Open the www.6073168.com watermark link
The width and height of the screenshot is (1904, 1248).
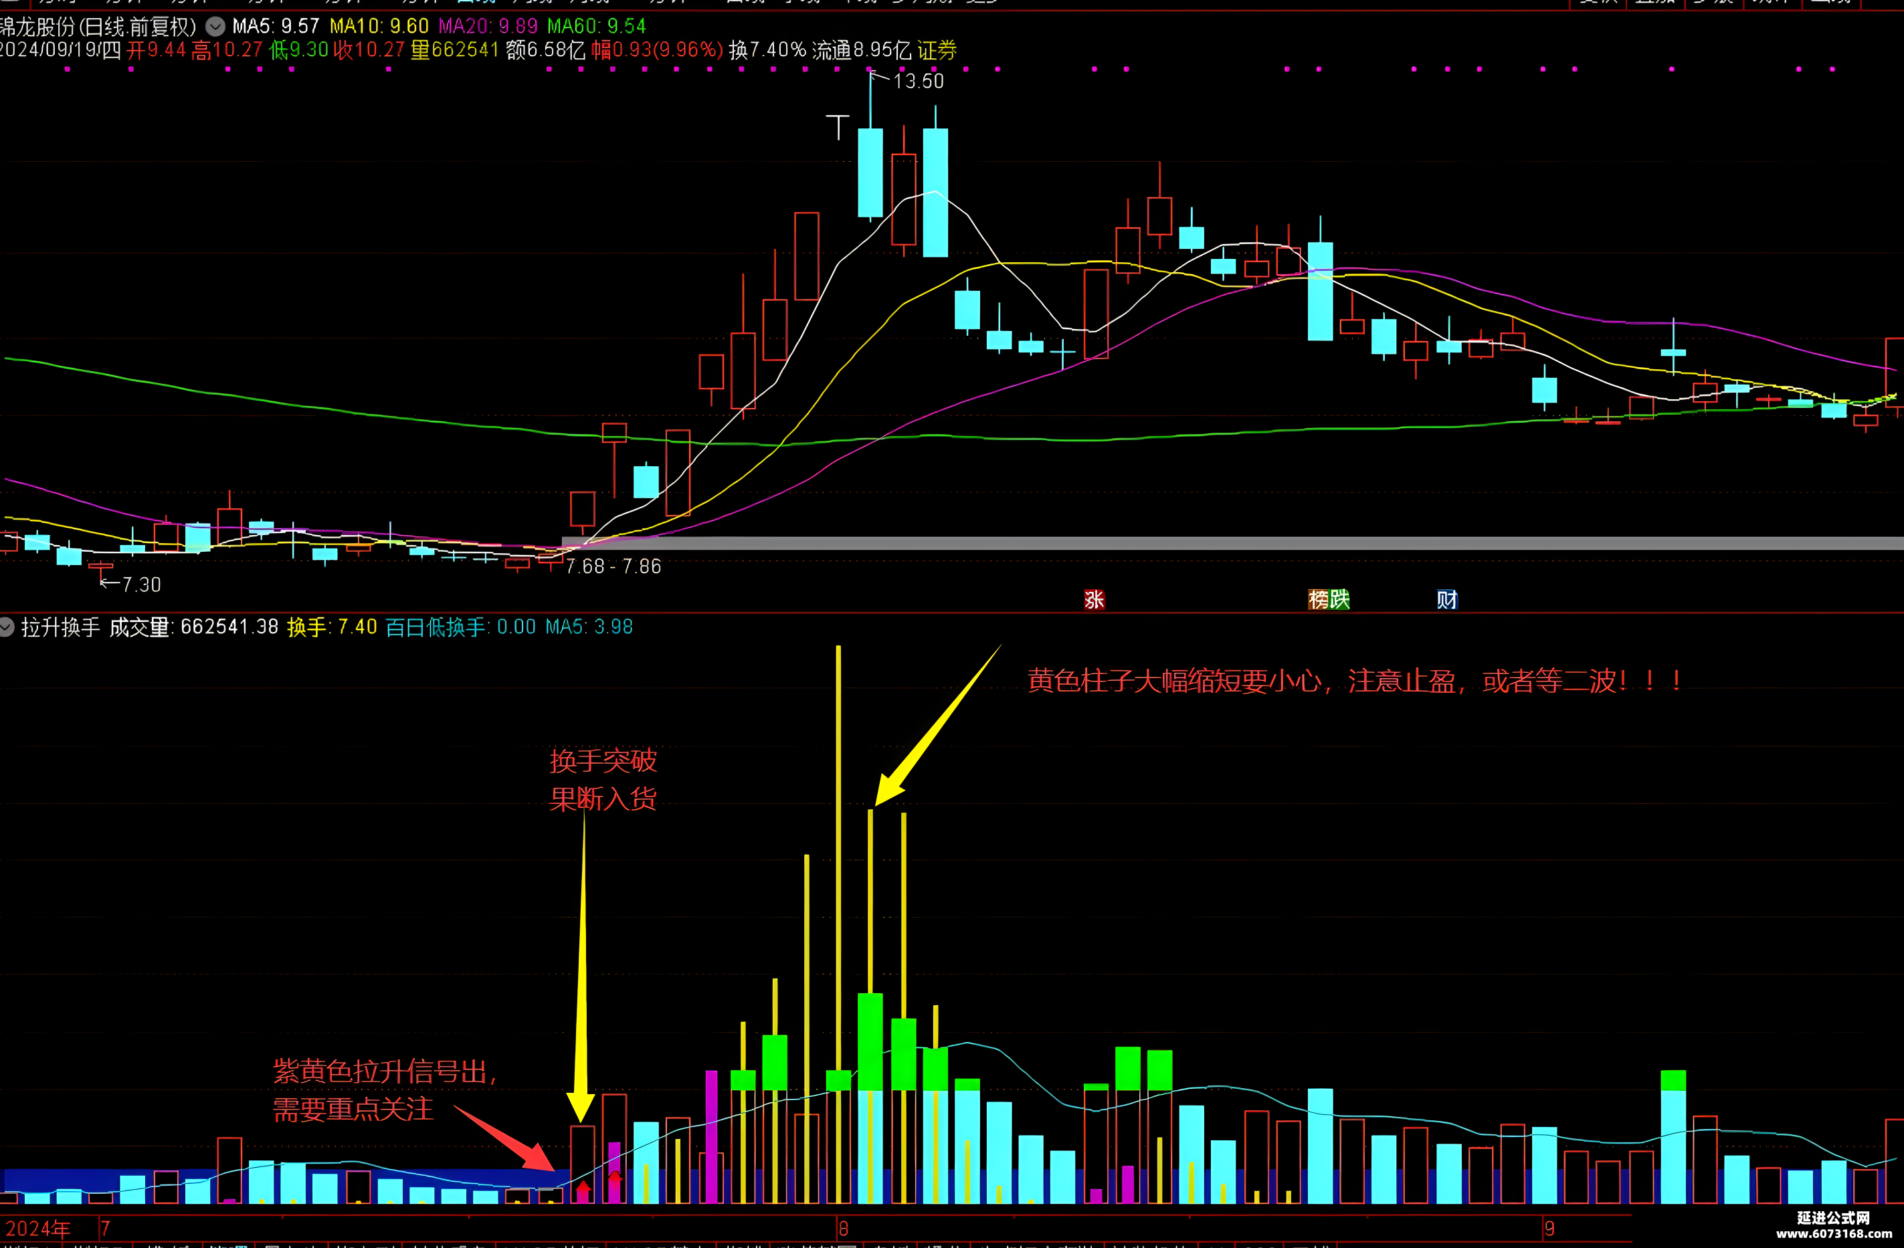[1834, 1233]
